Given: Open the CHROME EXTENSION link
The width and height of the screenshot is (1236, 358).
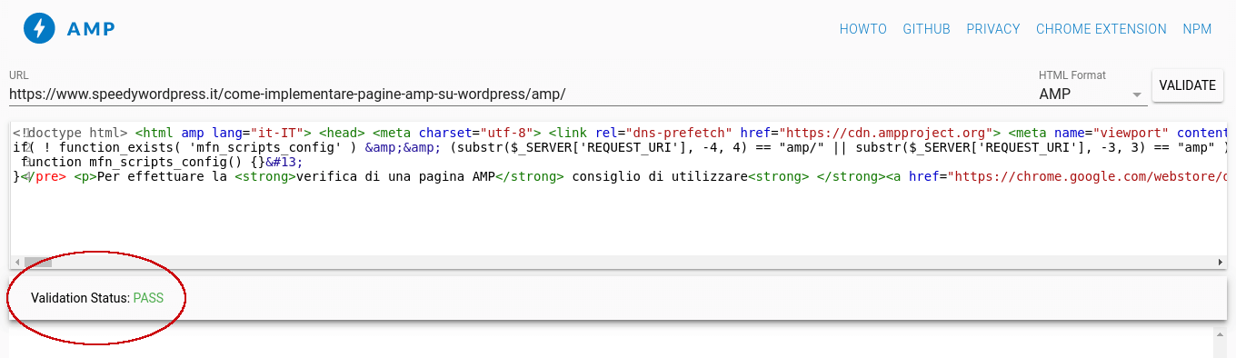Looking at the screenshot, I should click(x=1101, y=29).
